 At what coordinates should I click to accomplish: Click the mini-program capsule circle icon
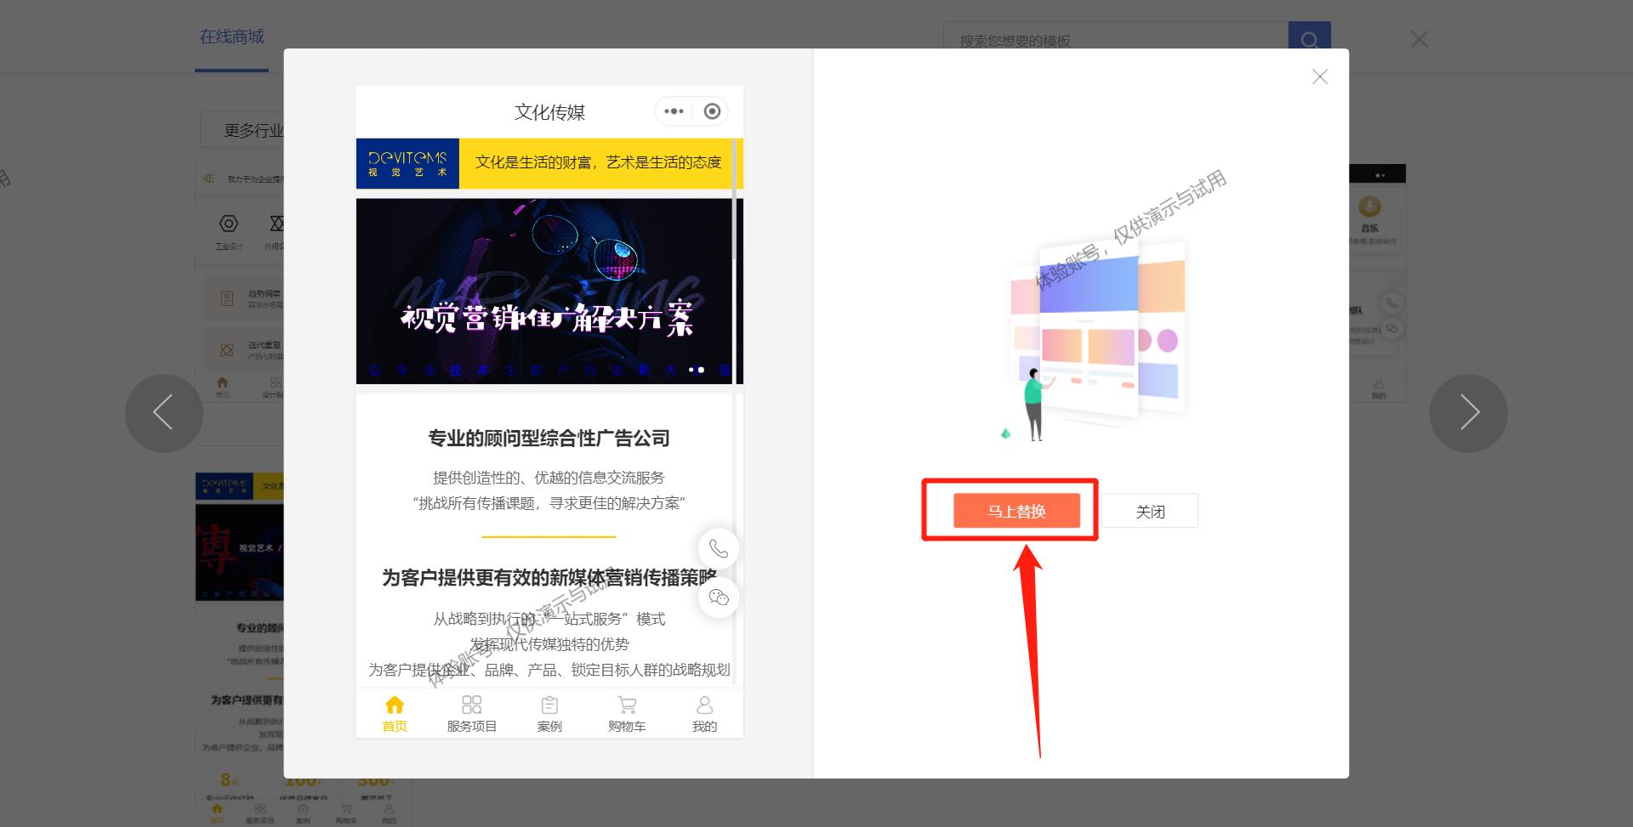(x=711, y=110)
